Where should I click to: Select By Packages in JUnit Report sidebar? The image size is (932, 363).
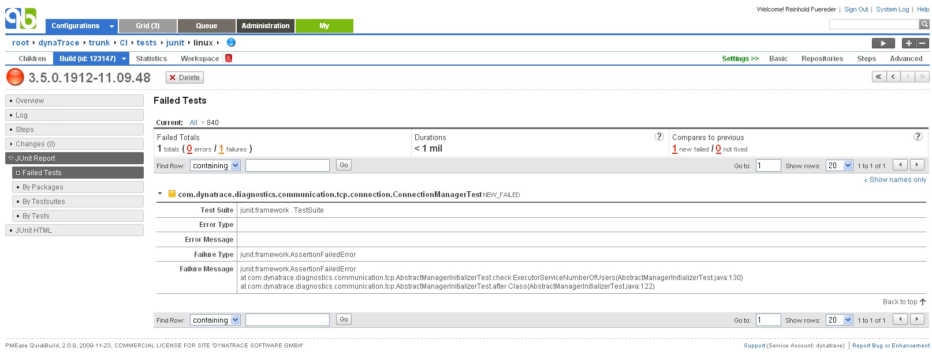pyautogui.click(x=43, y=187)
